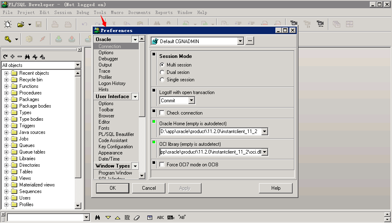Screen dimensions: 392x223
Task: Collapse the Window Types section arrow
Action: tap(135, 166)
